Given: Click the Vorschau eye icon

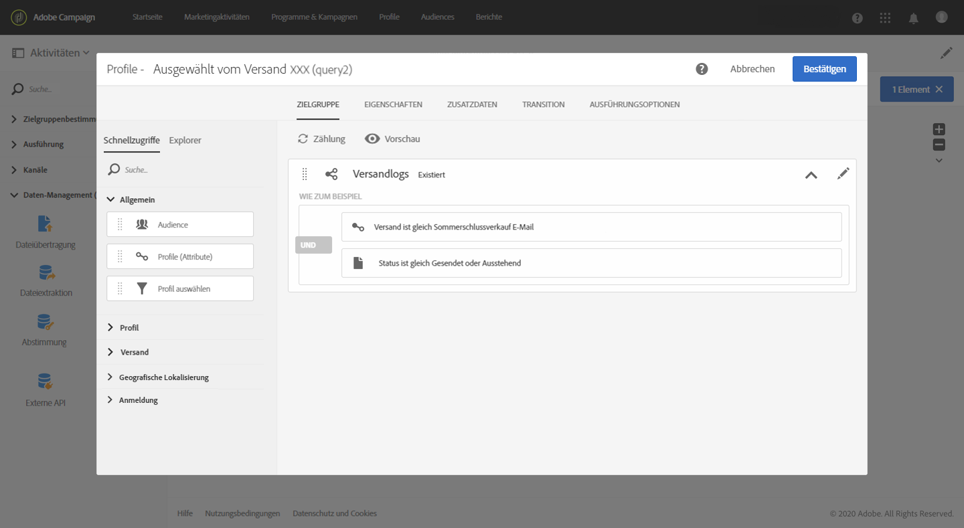Looking at the screenshot, I should click(372, 139).
